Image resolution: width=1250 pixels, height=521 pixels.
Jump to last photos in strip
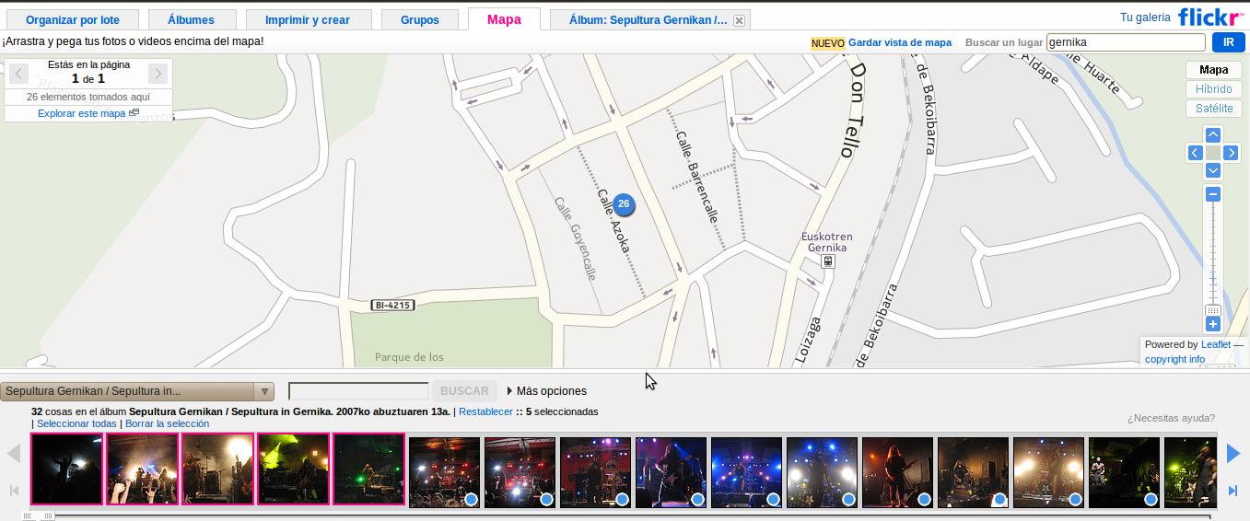[1232, 491]
